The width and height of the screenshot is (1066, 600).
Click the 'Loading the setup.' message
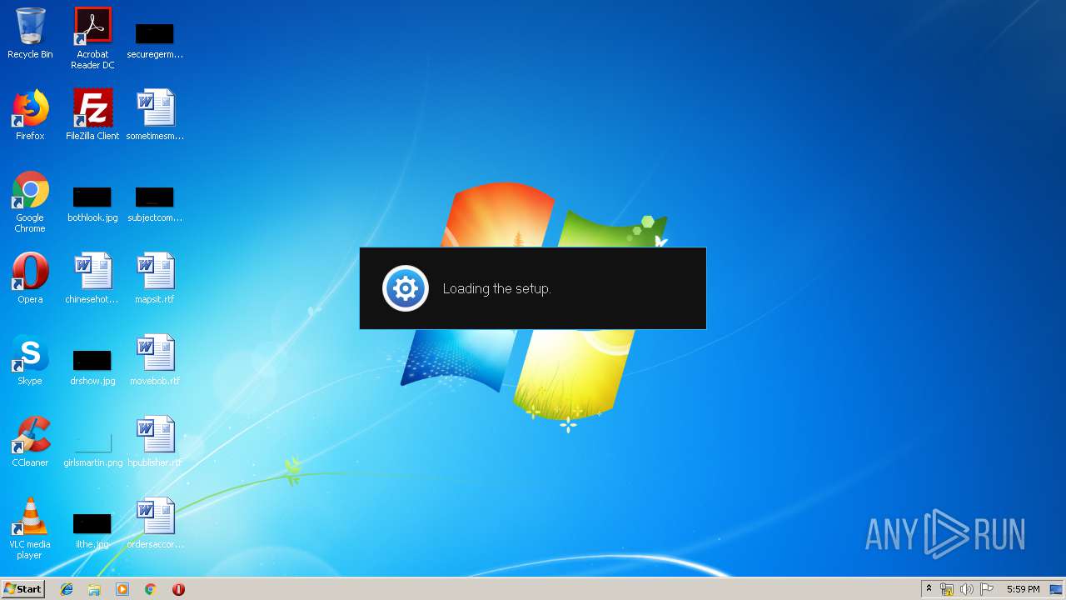(496, 288)
